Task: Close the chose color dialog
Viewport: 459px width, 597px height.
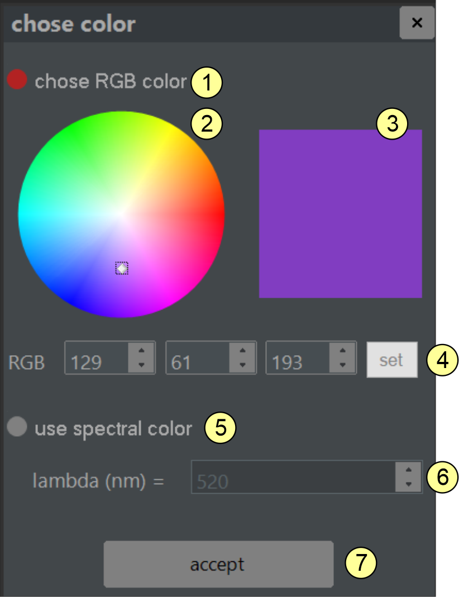Action: pos(417,23)
